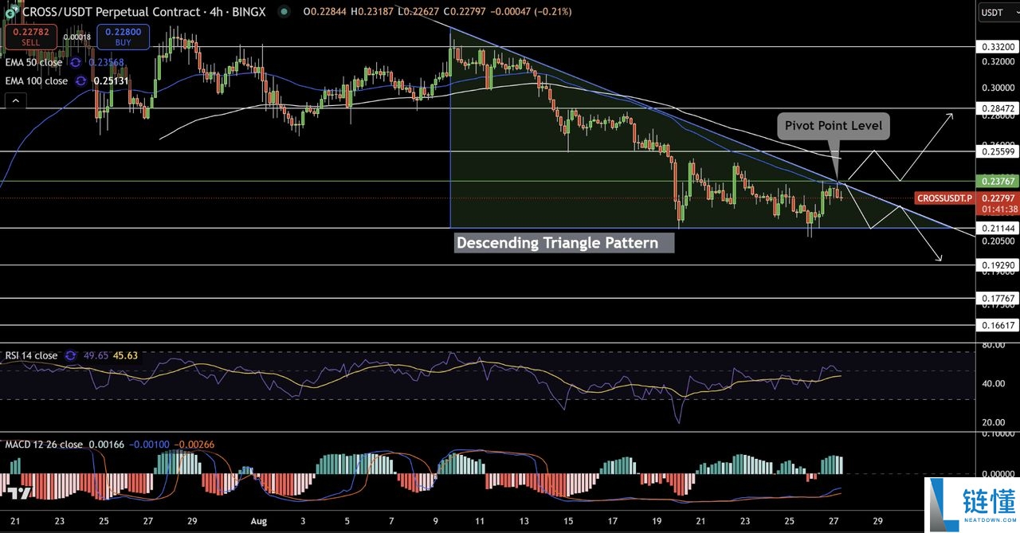Select the RSI 14 close legend label
Image resolution: width=1020 pixels, height=533 pixels.
click(32, 355)
